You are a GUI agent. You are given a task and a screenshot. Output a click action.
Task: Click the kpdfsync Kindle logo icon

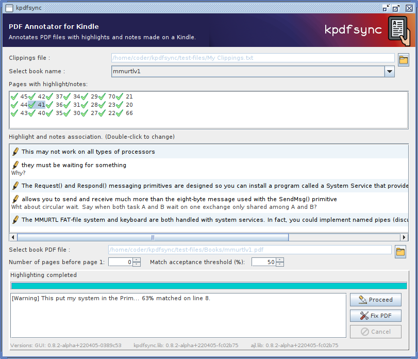(x=399, y=31)
